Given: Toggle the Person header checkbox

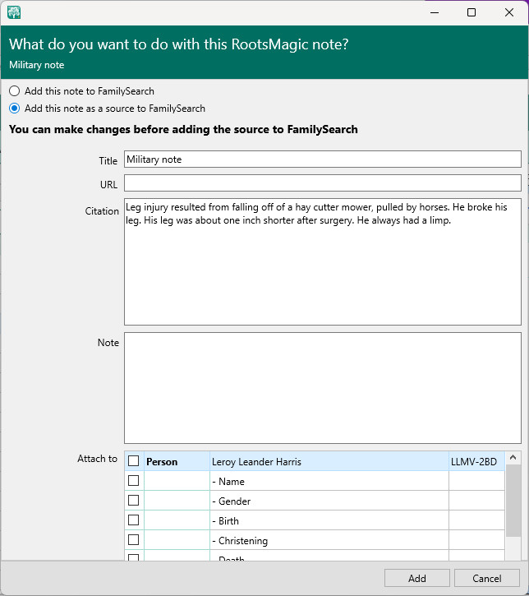Looking at the screenshot, I should (134, 461).
